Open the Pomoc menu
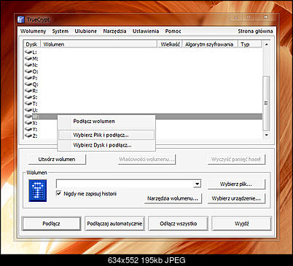Viewport: 293px width, 266px height. (173, 31)
